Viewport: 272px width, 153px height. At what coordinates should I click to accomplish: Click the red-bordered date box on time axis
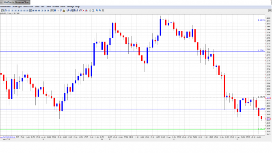pyautogui.click(x=8, y=137)
